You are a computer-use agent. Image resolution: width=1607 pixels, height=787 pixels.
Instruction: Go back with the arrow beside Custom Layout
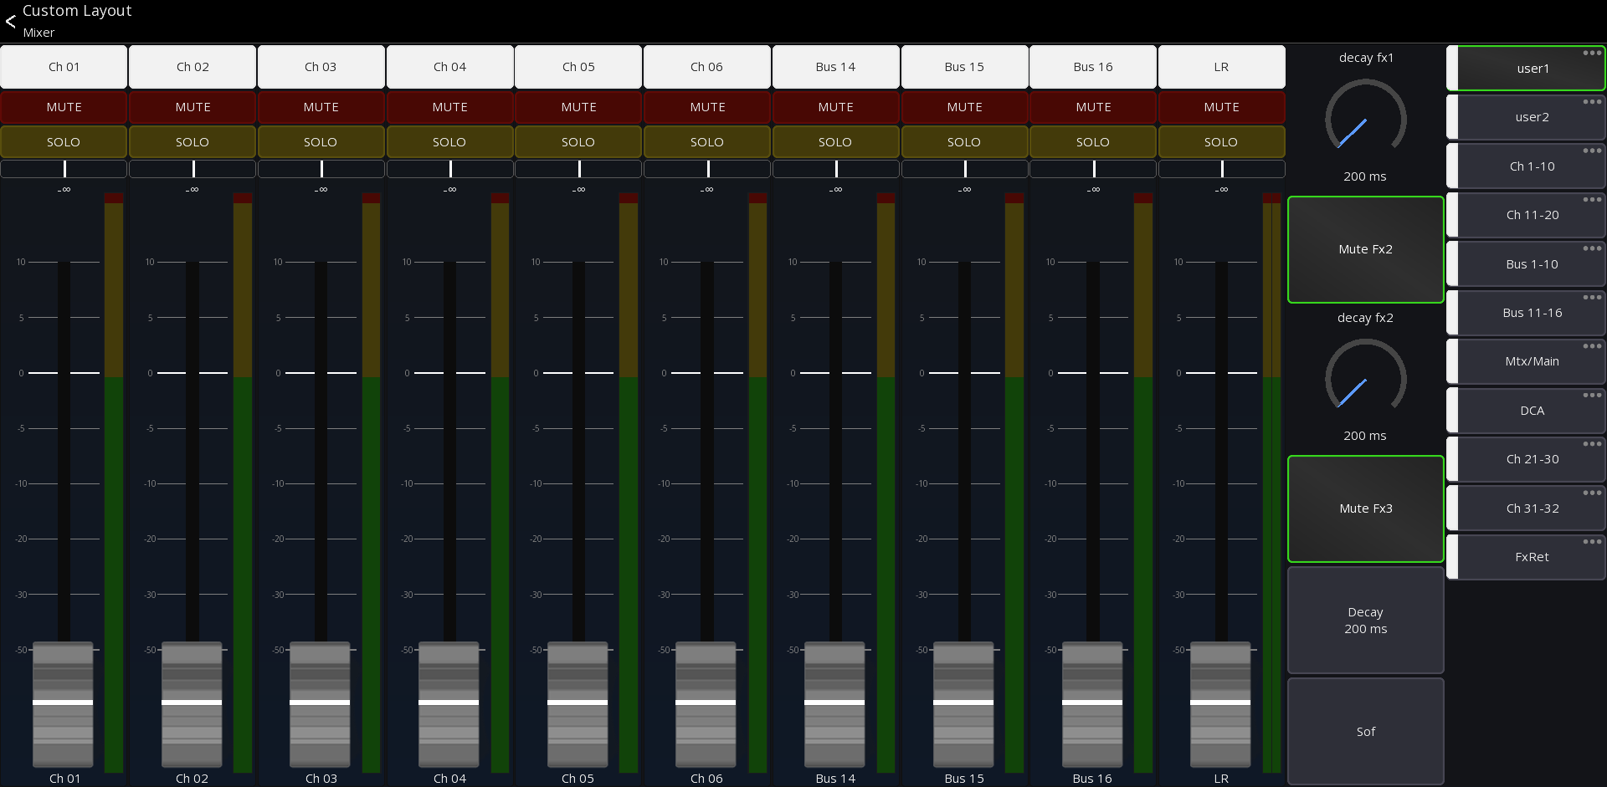(x=11, y=22)
